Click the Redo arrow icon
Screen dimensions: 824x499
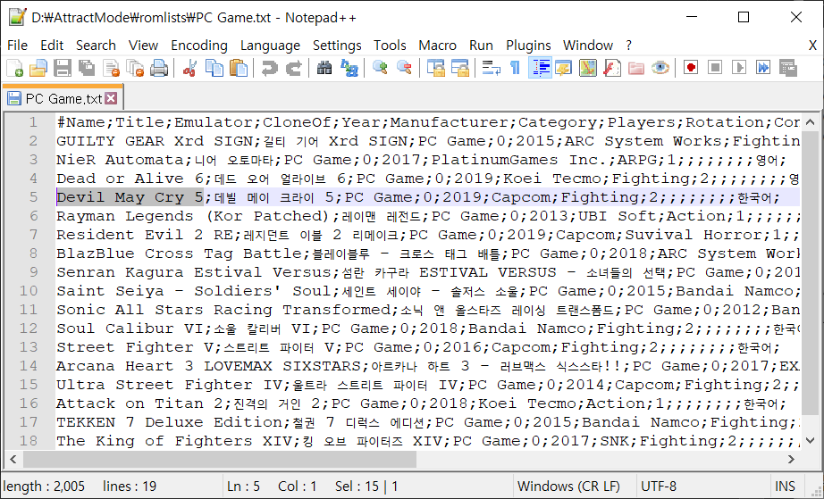click(294, 68)
